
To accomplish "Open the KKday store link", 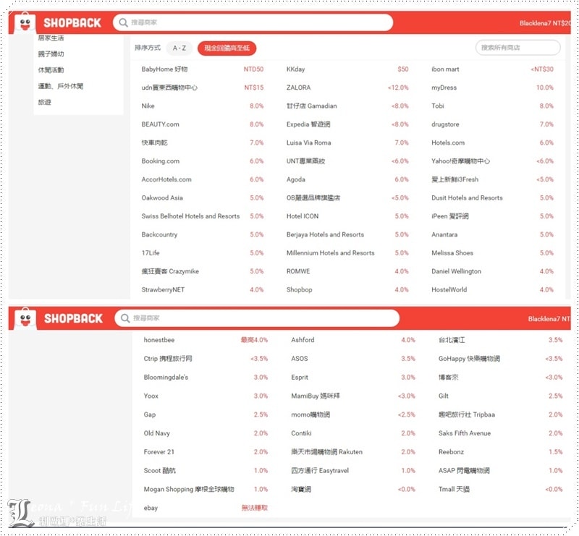I will [295, 69].
